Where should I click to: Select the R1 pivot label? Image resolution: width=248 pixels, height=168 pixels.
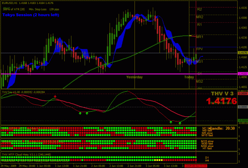point(200,25)
